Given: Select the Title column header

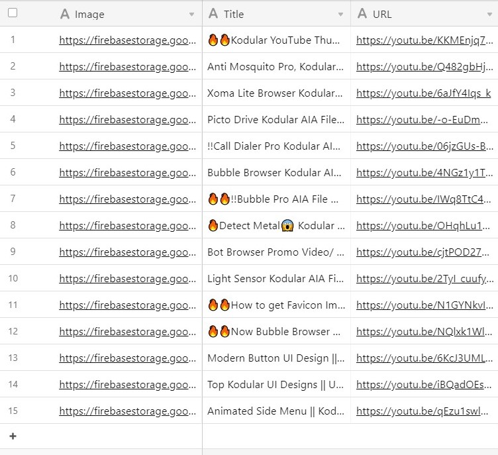Looking at the screenshot, I should [x=277, y=13].
